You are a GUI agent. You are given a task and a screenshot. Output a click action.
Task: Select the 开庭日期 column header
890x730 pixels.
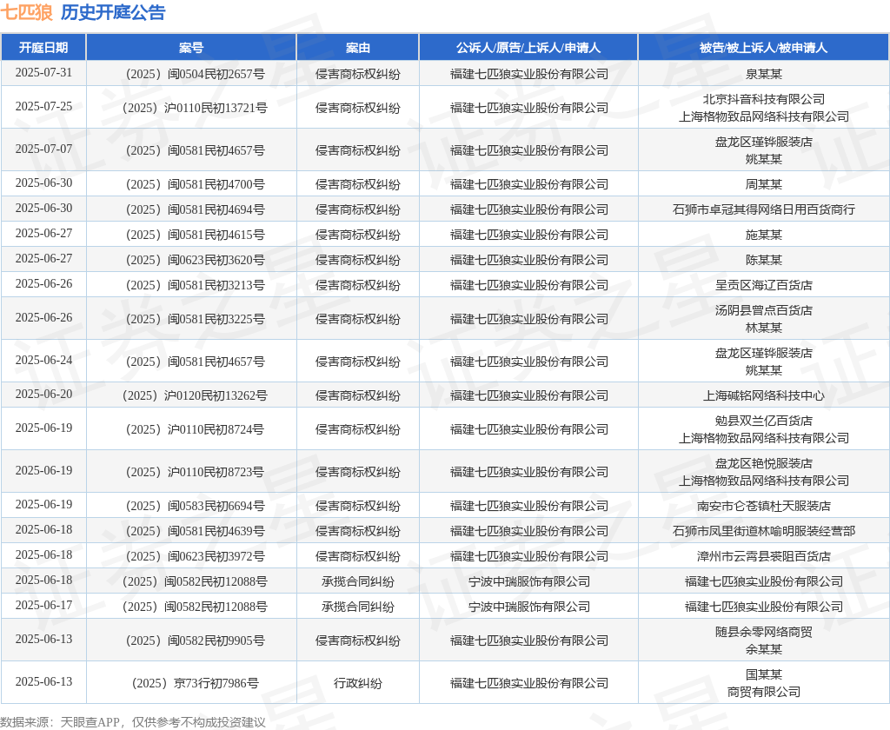(x=43, y=48)
